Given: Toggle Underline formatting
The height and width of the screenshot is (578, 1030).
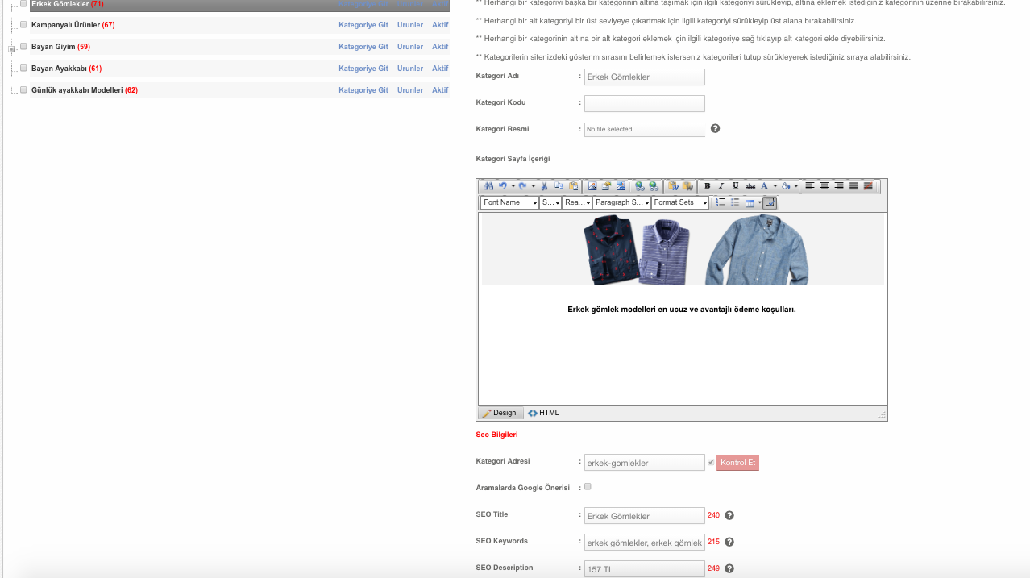Looking at the screenshot, I should click(x=736, y=186).
